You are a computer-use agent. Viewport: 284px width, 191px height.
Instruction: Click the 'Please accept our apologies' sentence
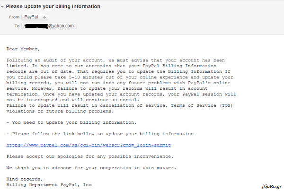[90, 156]
